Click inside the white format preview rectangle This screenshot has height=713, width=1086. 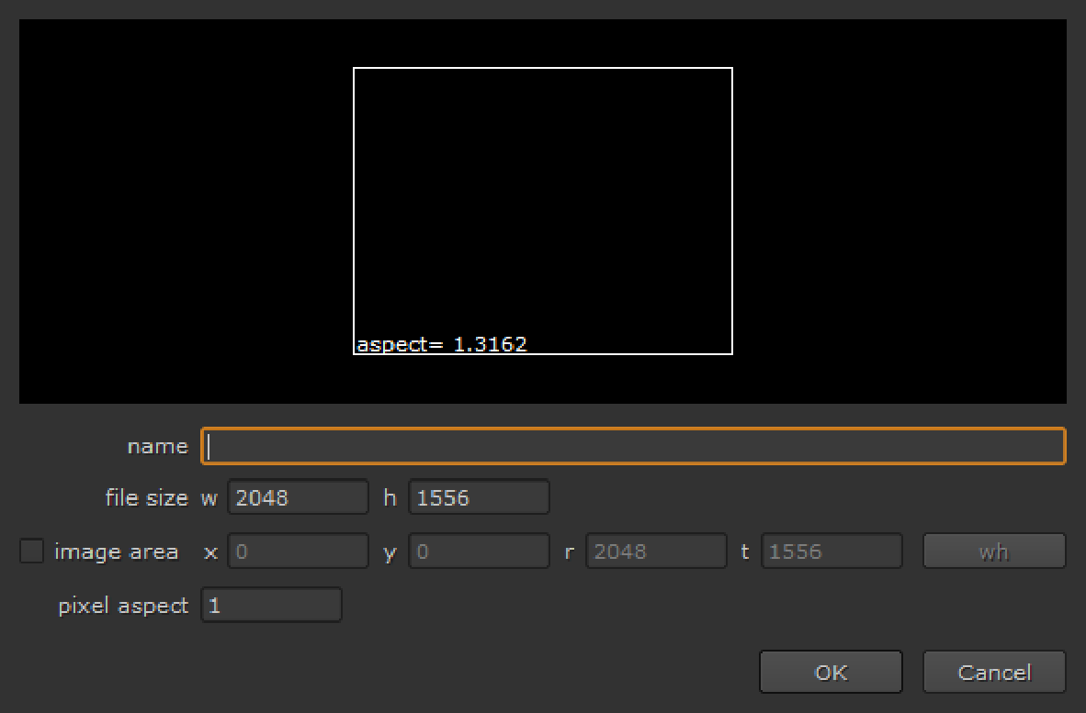point(542,202)
